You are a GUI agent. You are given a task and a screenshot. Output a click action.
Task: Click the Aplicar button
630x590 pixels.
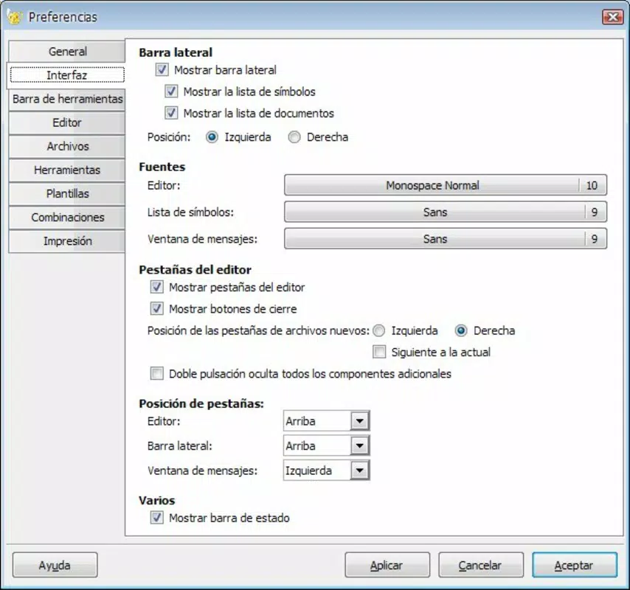pos(387,565)
